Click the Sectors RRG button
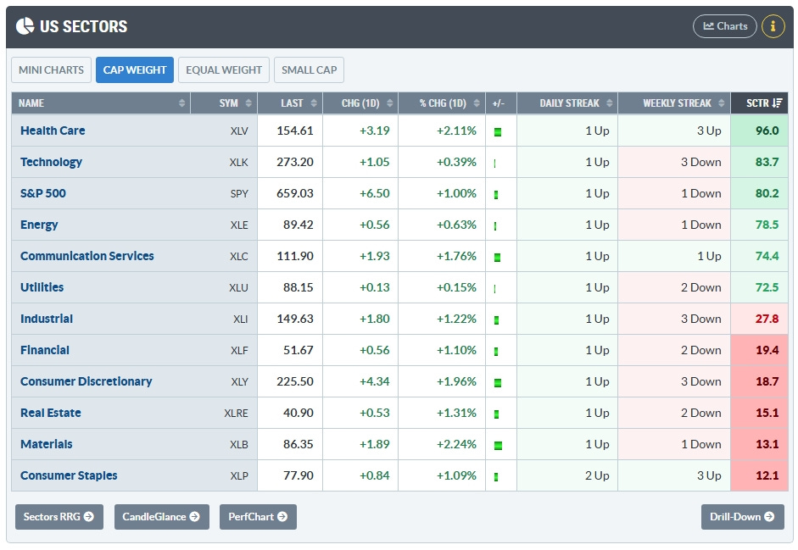This screenshot has height=550, width=798. [59, 517]
